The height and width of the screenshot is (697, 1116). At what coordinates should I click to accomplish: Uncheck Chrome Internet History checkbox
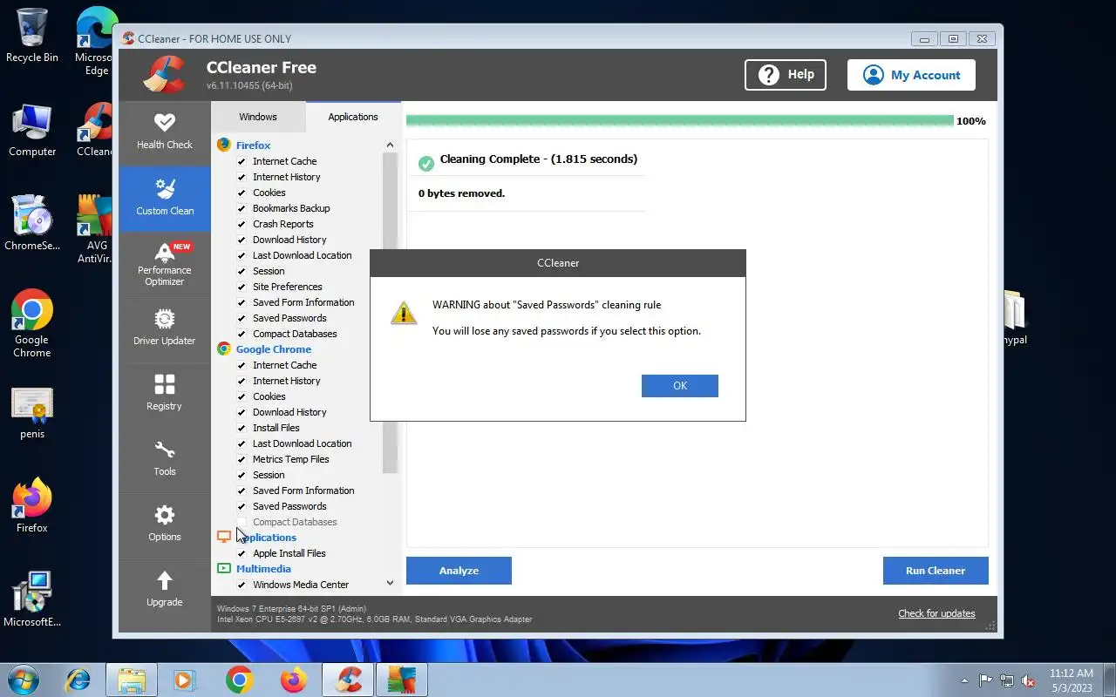[x=242, y=381]
